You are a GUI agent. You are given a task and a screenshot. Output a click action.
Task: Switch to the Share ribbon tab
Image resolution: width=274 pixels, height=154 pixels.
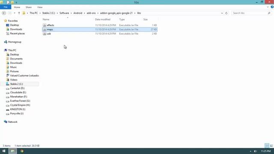click(x=29, y=7)
